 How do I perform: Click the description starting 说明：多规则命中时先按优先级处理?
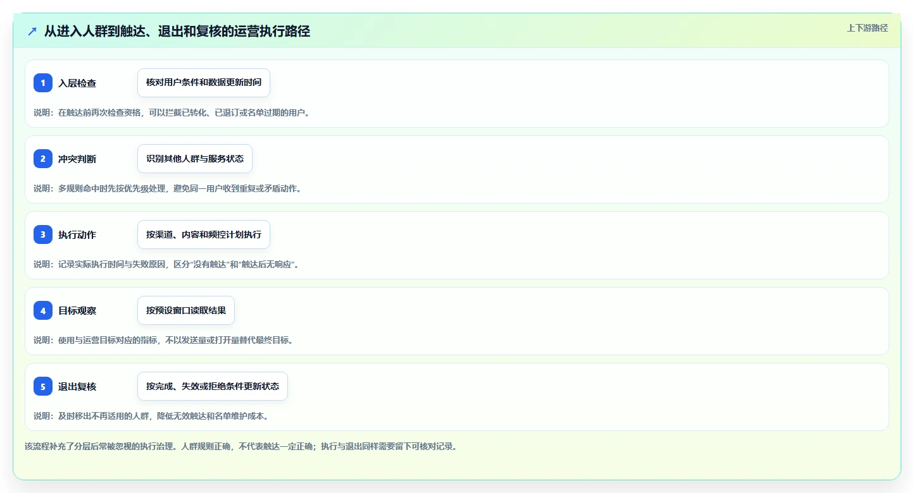[167, 188]
